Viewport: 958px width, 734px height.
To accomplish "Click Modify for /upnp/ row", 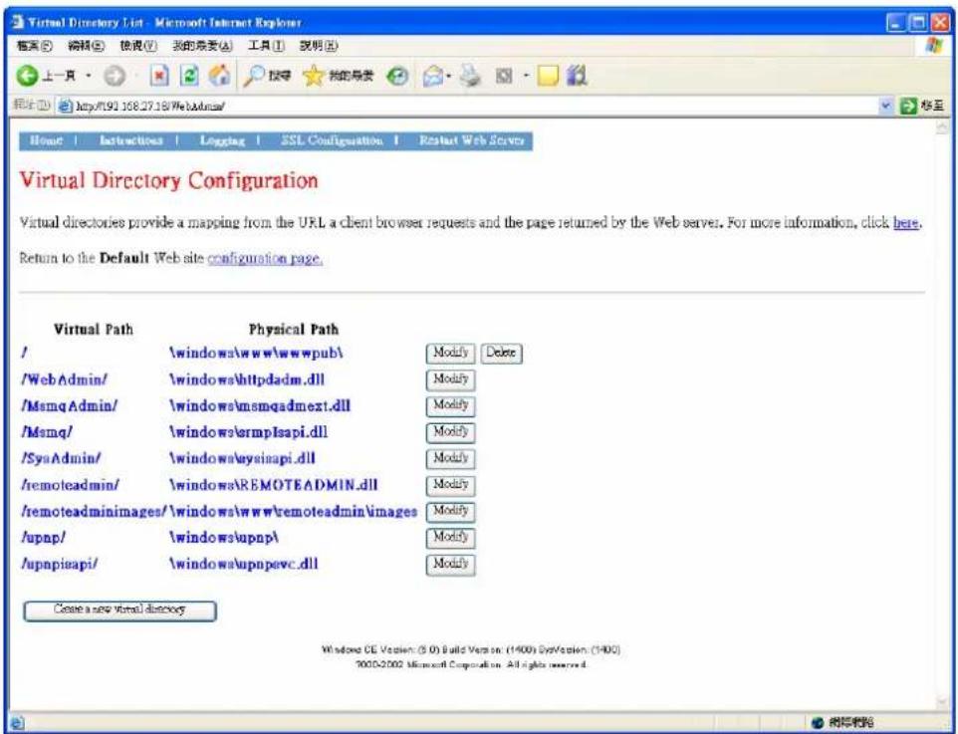I will point(450,537).
